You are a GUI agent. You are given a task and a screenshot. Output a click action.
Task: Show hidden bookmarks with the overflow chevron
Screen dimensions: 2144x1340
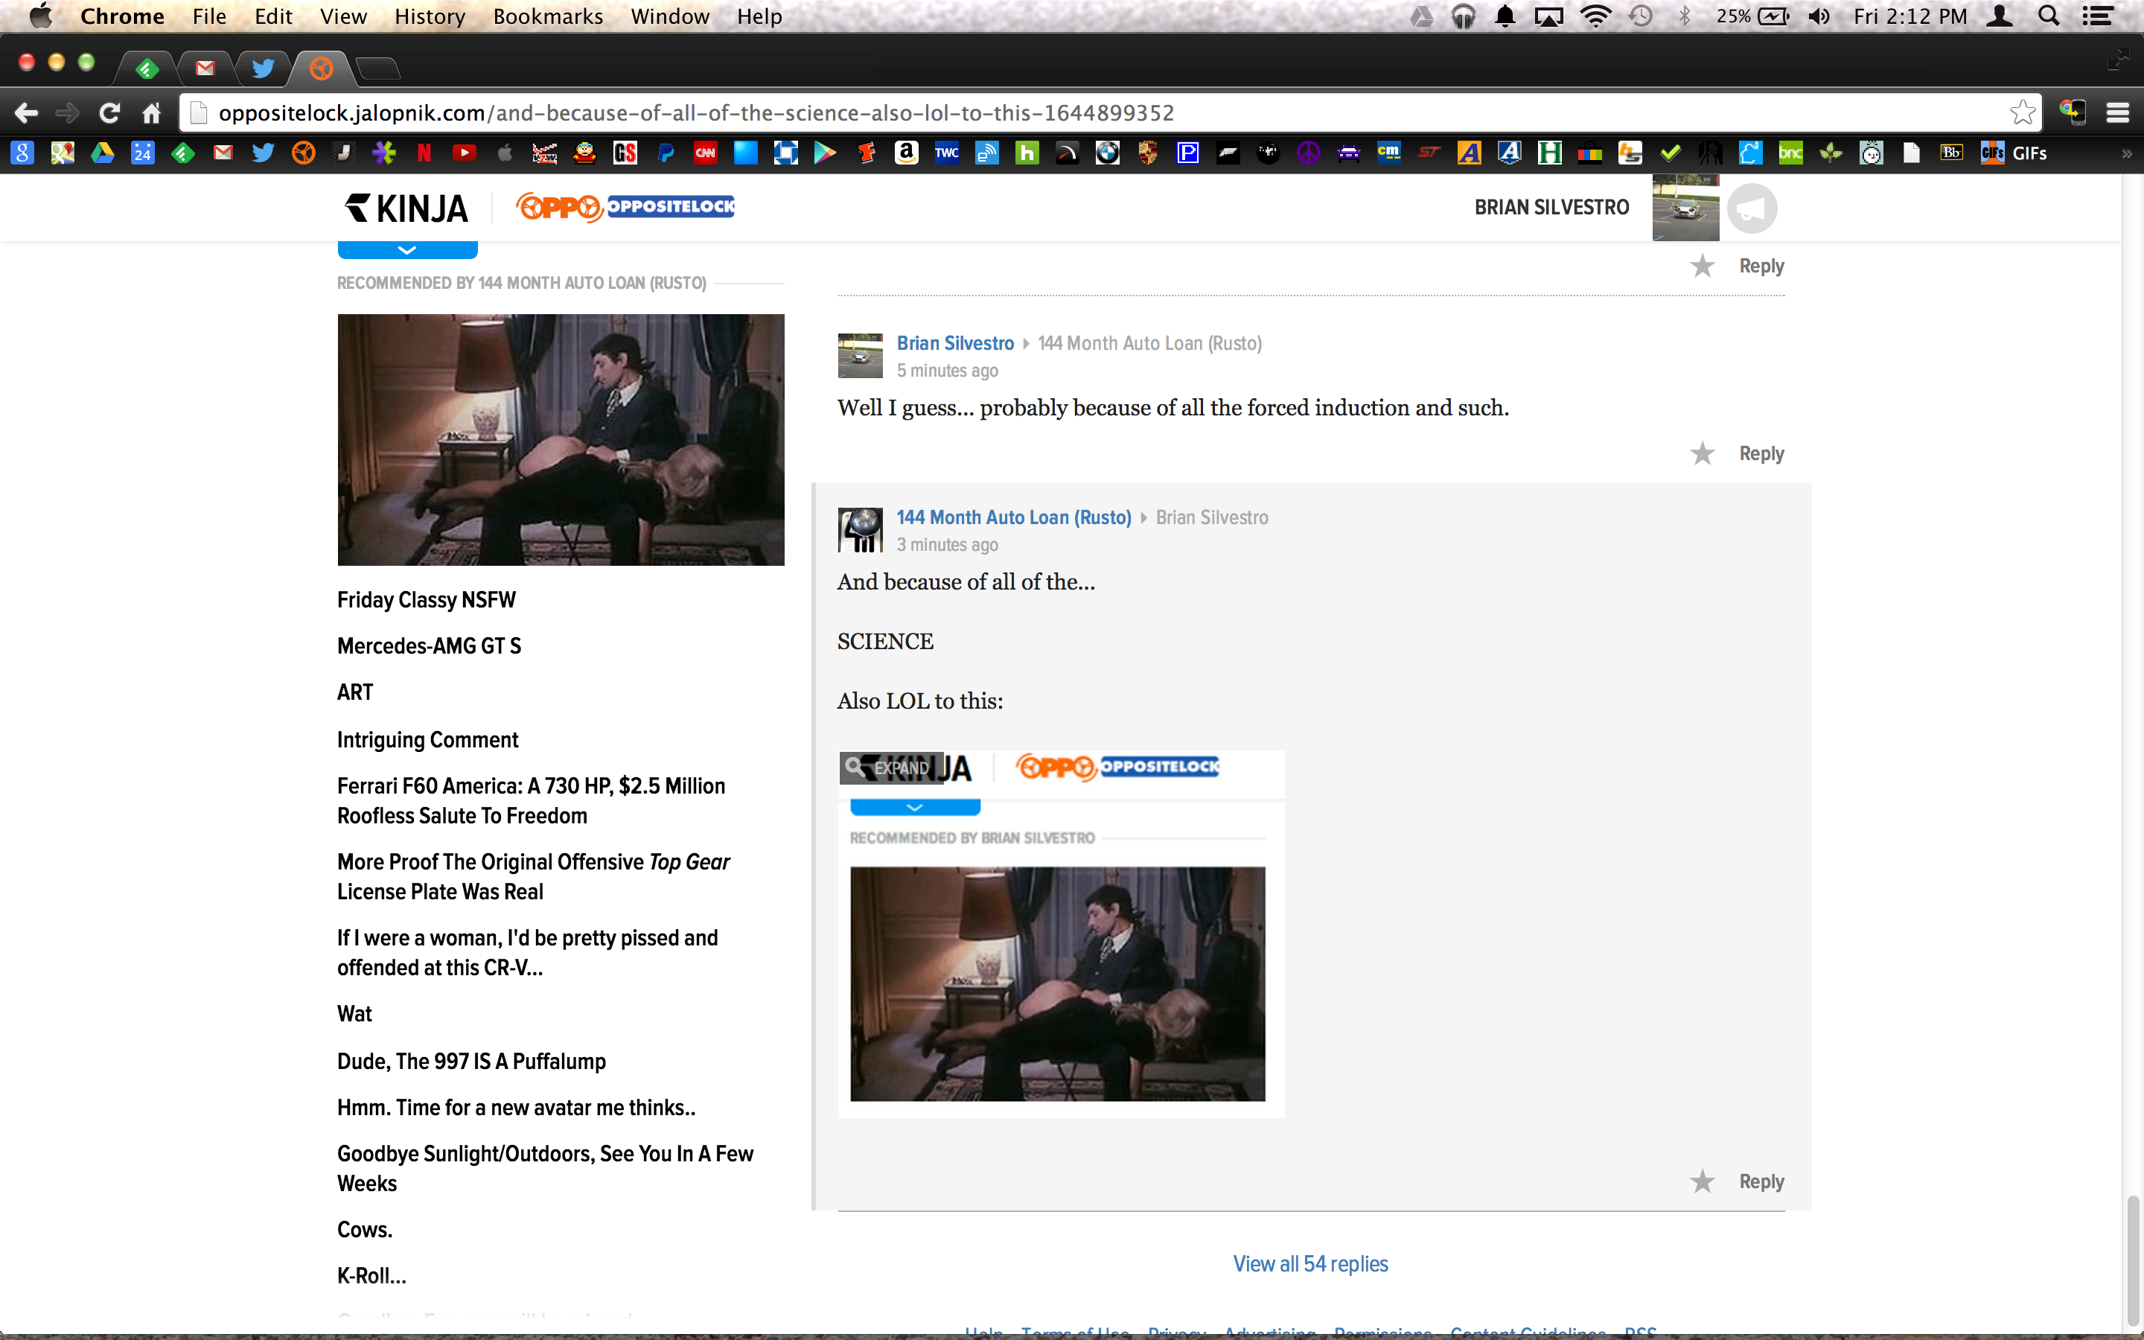2125,153
